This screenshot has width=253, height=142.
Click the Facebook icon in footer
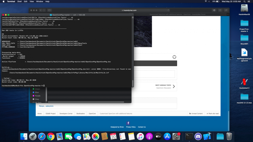pos(128,123)
